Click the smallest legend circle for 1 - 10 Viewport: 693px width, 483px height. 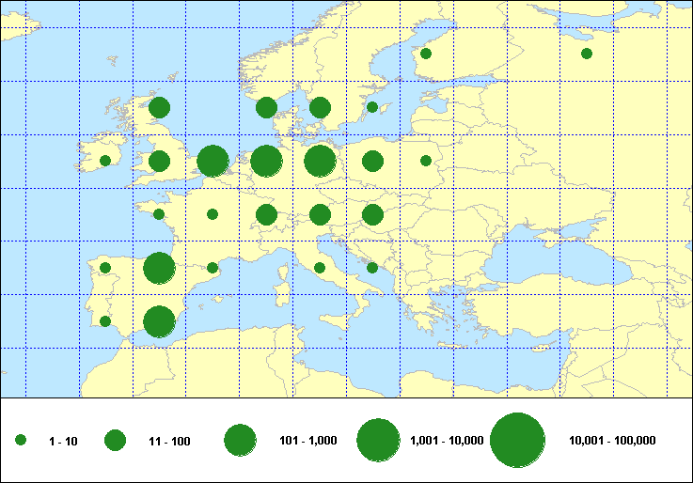pyautogui.click(x=21, y=440)
